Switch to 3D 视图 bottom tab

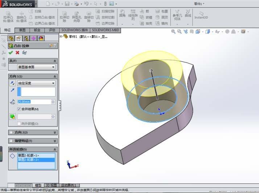click(x=51, y=185)
